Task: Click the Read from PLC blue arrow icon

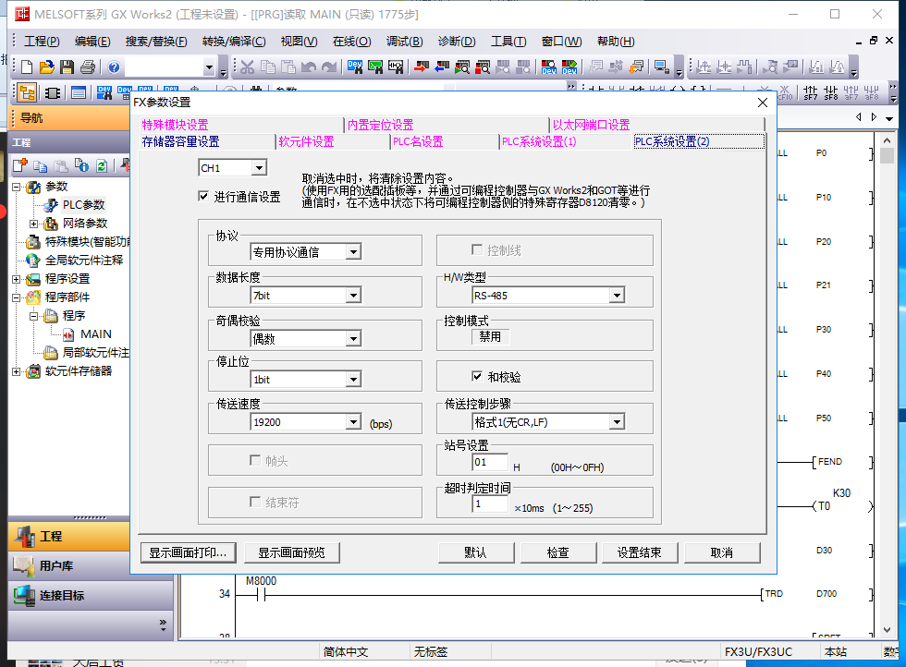Action: point(442,67)
